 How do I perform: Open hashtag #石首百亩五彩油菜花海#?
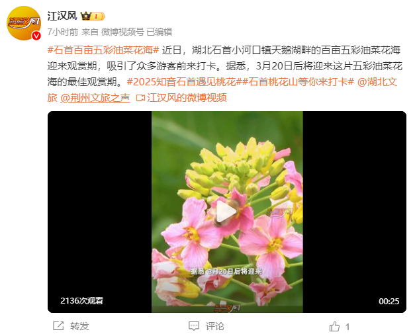103,50
